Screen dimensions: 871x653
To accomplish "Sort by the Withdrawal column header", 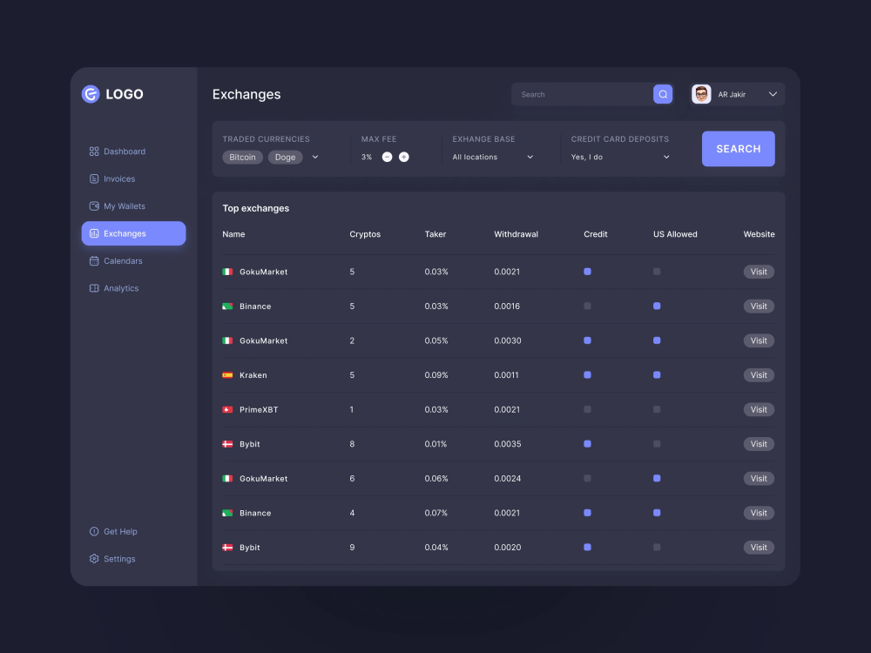I will click(516, 234).
